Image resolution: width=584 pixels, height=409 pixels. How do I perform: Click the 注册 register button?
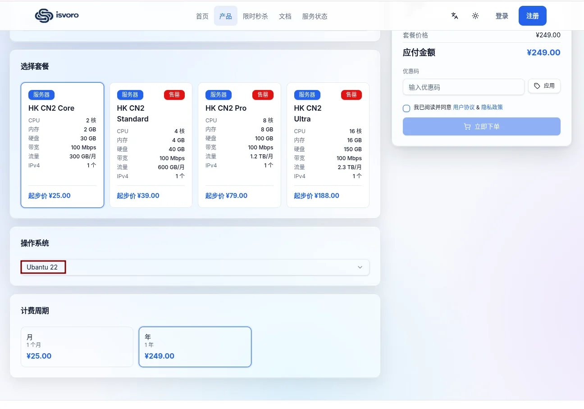pyautogui.click(x=533, y=16)
